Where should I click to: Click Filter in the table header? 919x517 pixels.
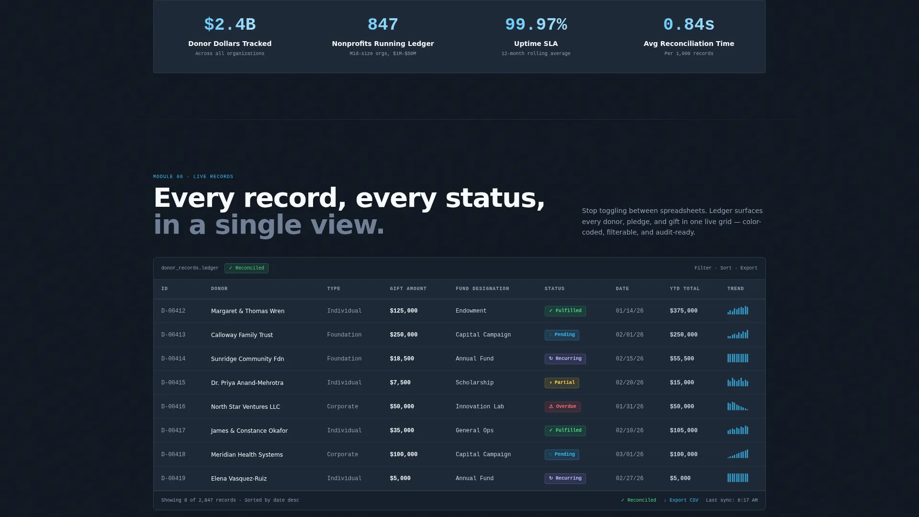coord(703,268)
